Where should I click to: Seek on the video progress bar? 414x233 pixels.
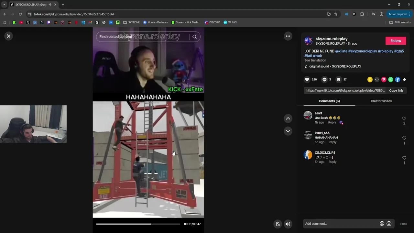(138, 224)
